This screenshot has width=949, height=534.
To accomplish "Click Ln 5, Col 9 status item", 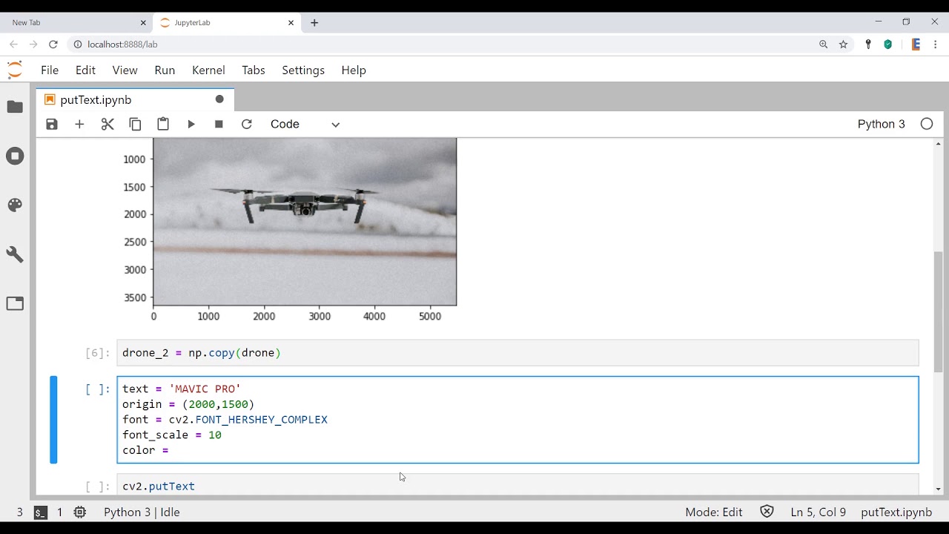I will [x=819, y=512].
